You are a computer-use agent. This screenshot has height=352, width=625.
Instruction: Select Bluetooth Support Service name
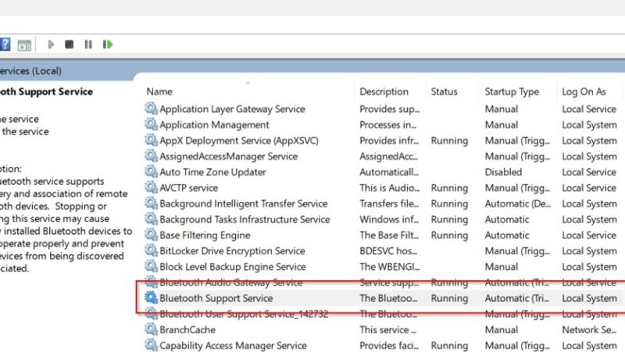(x=216, y=298)
